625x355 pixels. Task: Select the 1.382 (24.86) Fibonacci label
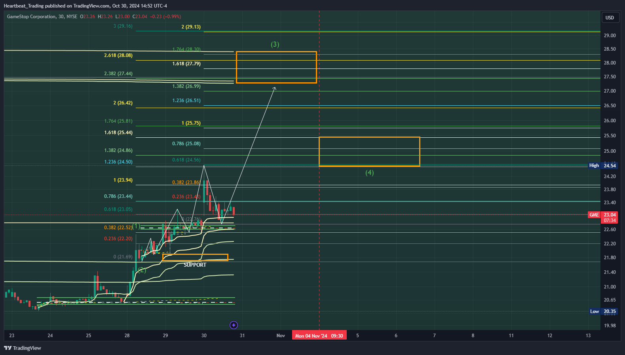[118, 150]
